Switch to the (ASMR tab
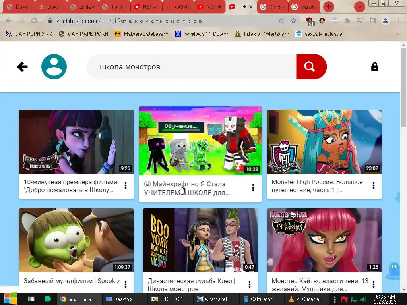The image size is (407, 305). pyautogui.click(x=178, y=7)
